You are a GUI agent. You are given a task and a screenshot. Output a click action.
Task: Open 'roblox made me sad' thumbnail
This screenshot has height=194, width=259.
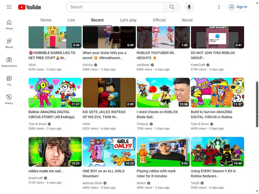55,152
